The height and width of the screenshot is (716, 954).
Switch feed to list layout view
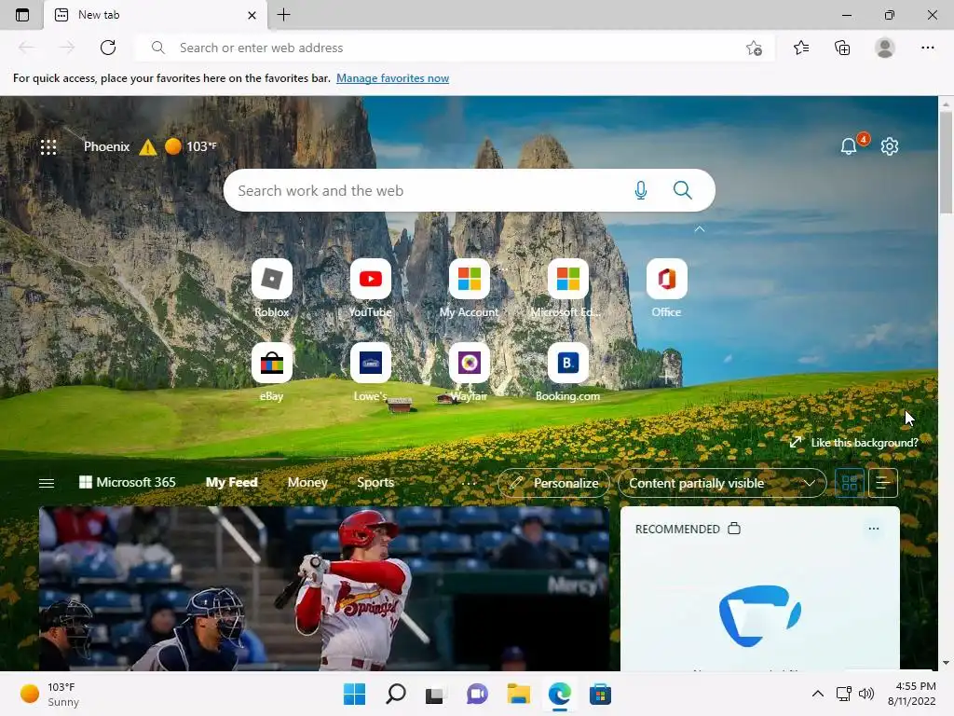[x=883, y=483]
